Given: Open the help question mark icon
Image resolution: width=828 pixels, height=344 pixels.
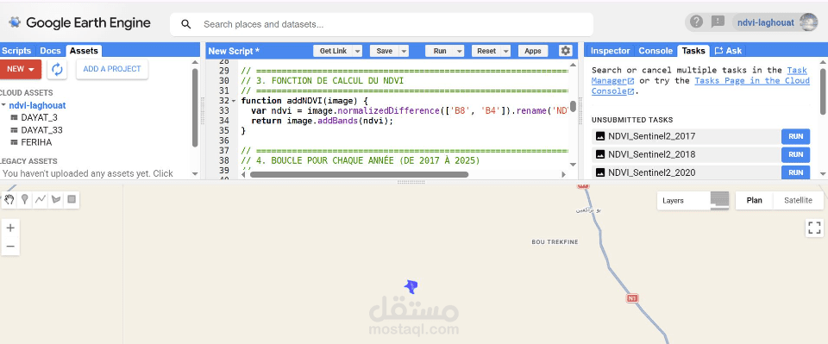Looking at the screenshot, I should (x=697, y=22).
